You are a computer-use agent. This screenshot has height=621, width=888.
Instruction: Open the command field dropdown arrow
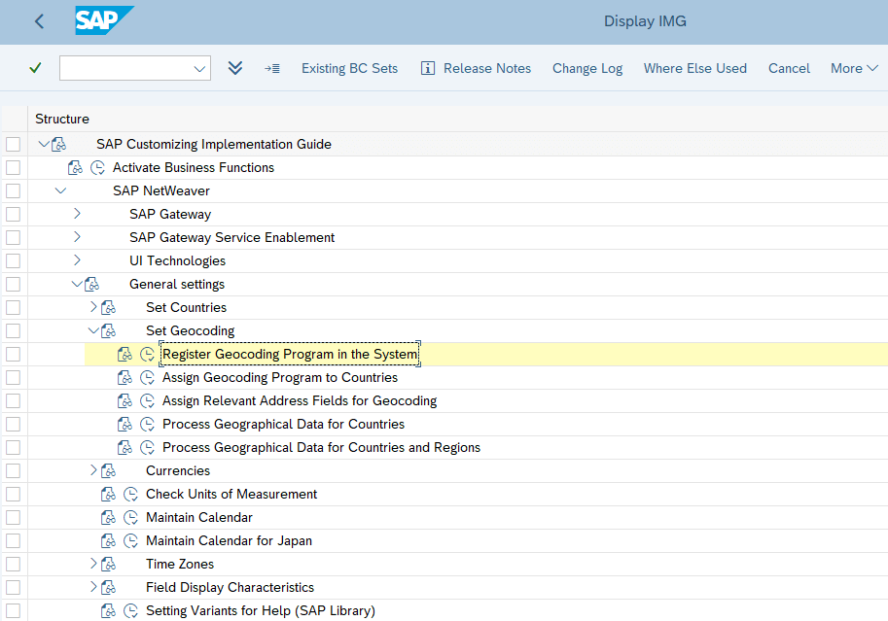coord(199,68)
